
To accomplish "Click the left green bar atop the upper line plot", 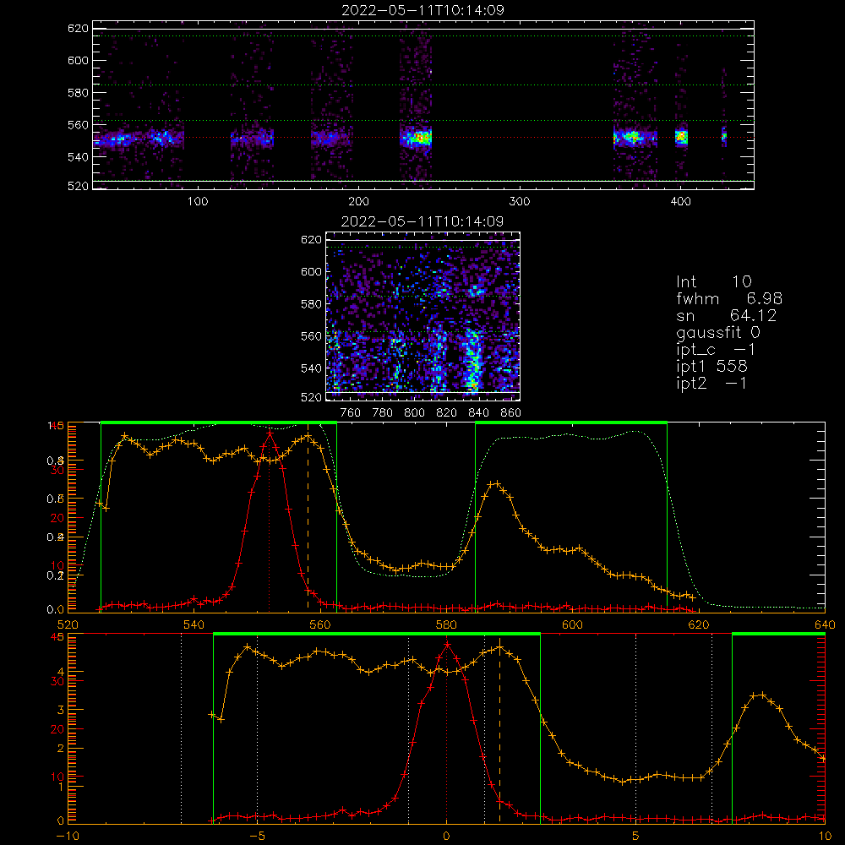I will (219, 422).
